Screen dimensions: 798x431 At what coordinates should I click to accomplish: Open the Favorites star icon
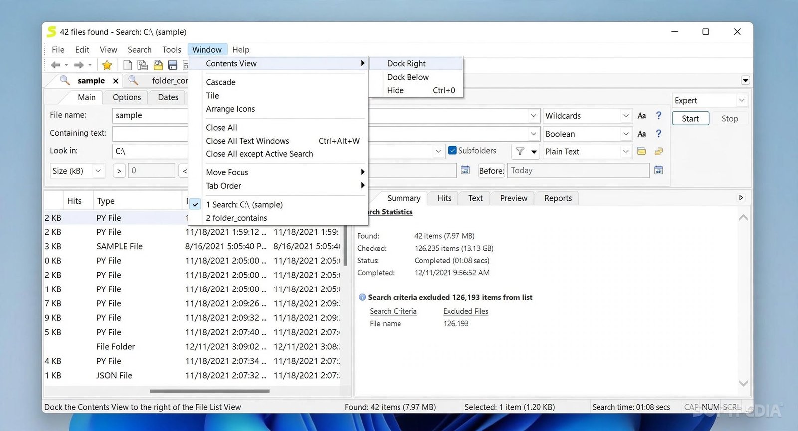(107, 65)
